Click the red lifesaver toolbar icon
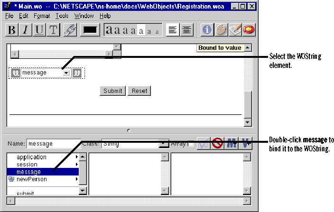The height and width of the screenshot is (212, 334). (x=248, y=30)
